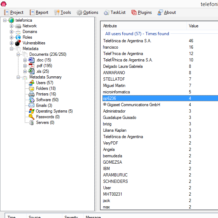Click the Word .doc file icon
The width and height of the screenshot is (218, 218).
coord(32,60)
